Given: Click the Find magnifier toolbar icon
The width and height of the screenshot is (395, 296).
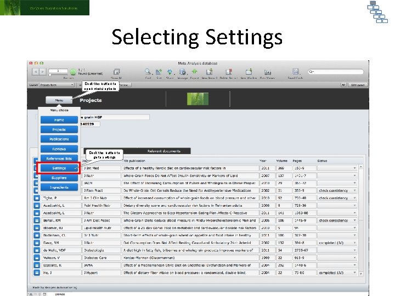Looking at the screenshot, I should [148, 72].
